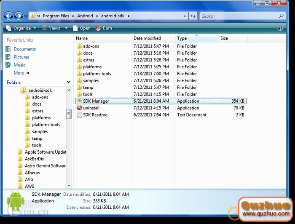Open the Organize menu

coord(21,28)
